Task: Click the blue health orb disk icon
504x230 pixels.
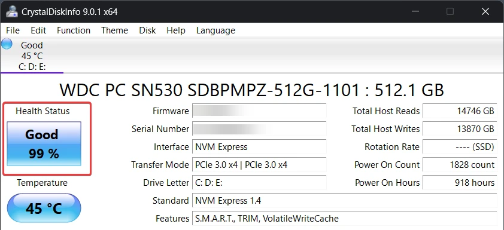Action: pyautogui.click(x=7, y=44)
